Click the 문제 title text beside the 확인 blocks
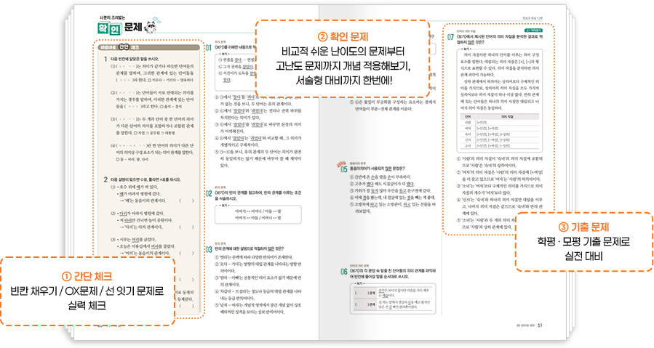Viewport: 654px width, 348px height. 133,27
